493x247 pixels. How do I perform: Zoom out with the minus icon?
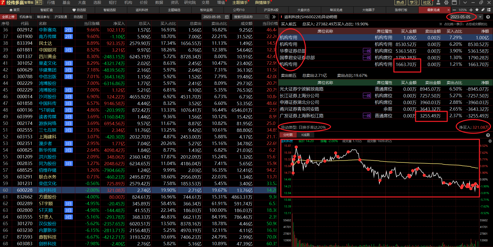[x=454, y=10]
